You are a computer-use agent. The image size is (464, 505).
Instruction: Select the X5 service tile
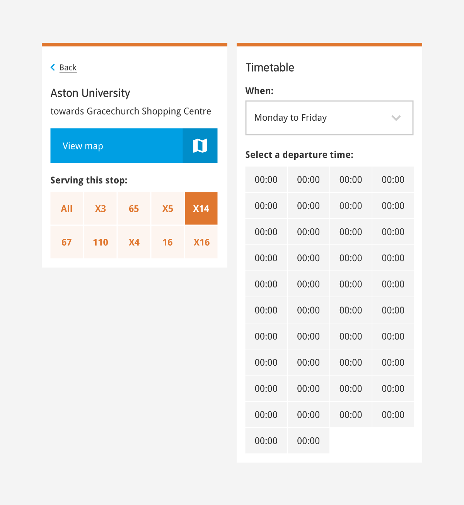coord(167,209)
